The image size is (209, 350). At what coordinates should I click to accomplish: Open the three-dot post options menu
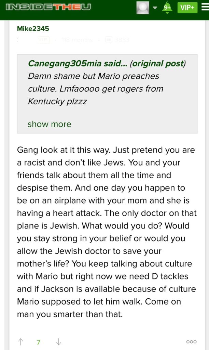pos(191,342)
